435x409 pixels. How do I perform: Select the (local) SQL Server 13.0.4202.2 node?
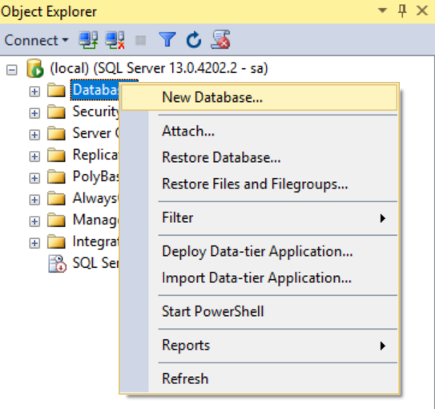click(x=159, y=68)
